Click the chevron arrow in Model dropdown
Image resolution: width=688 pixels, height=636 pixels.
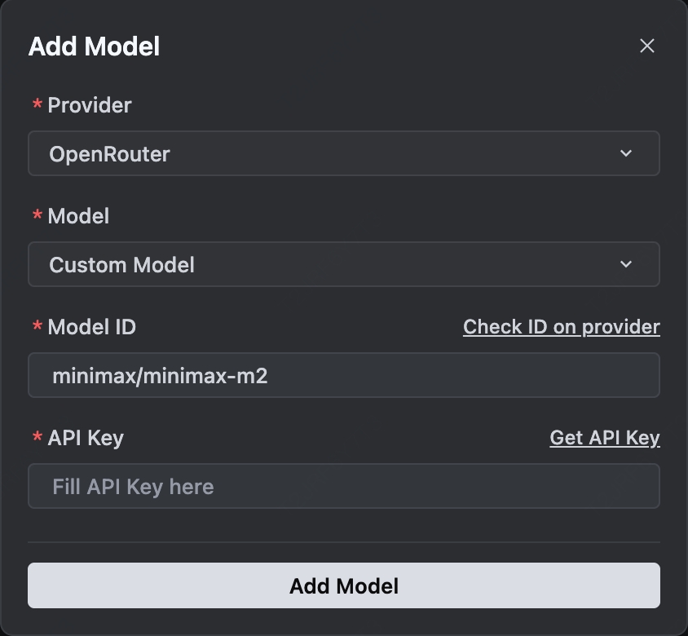pyautogui.click(x=626, y=264)
